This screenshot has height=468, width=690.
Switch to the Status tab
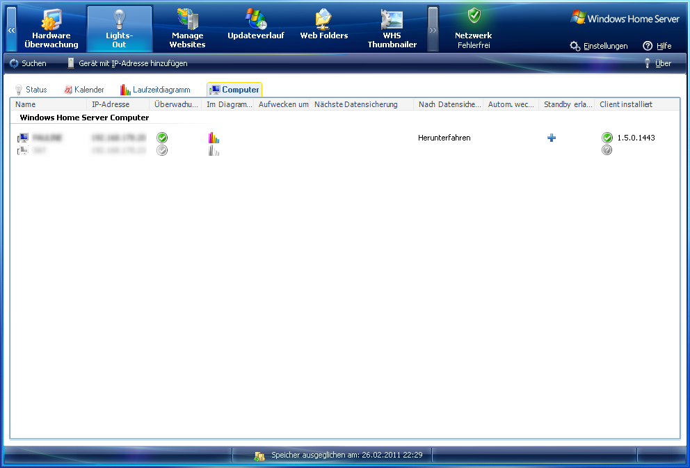coord(31,90)
